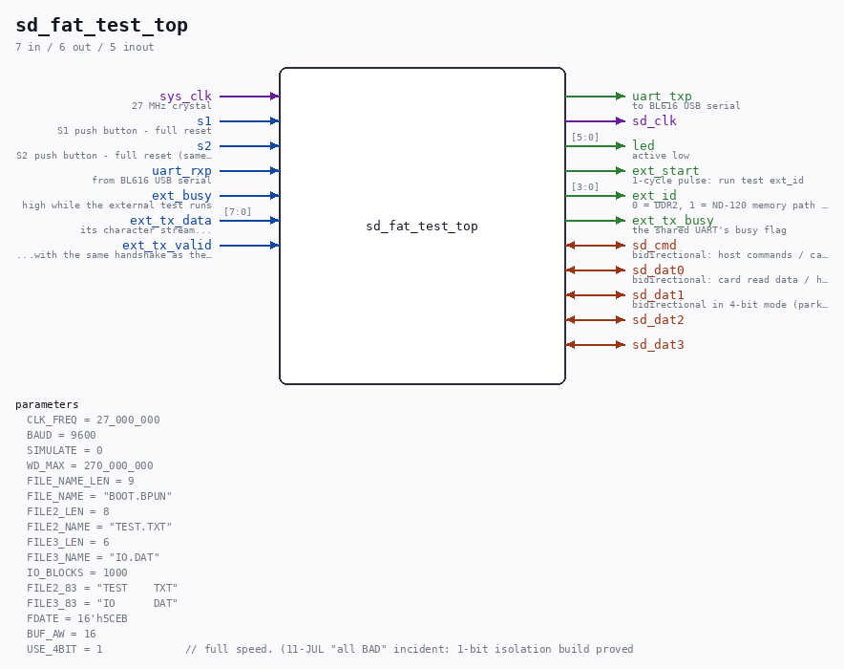Screen dimensions: 844x669
Task: Click the FDATE = 16'h5CEB parameter
Action: [x=77, y=618]
